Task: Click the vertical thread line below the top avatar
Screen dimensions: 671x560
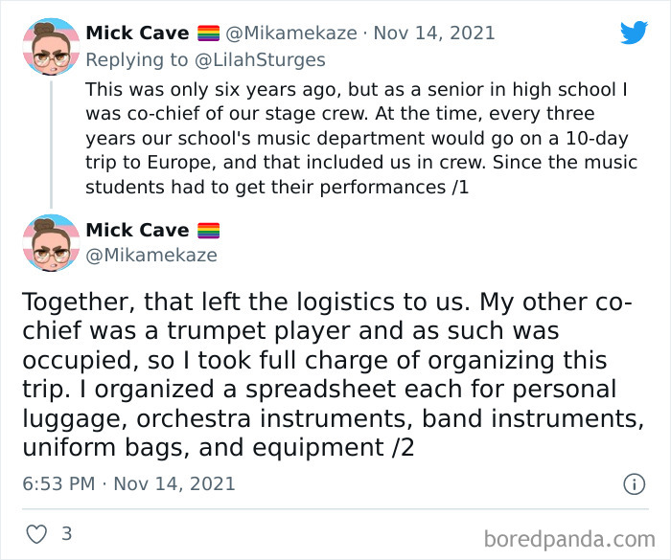Action: pos(50,144)
